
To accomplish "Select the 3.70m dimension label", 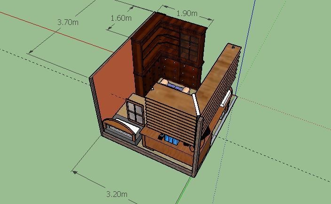I will pos(68,22).
